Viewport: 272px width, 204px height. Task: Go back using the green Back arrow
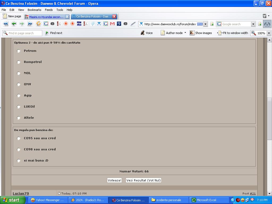coord(14,24)
